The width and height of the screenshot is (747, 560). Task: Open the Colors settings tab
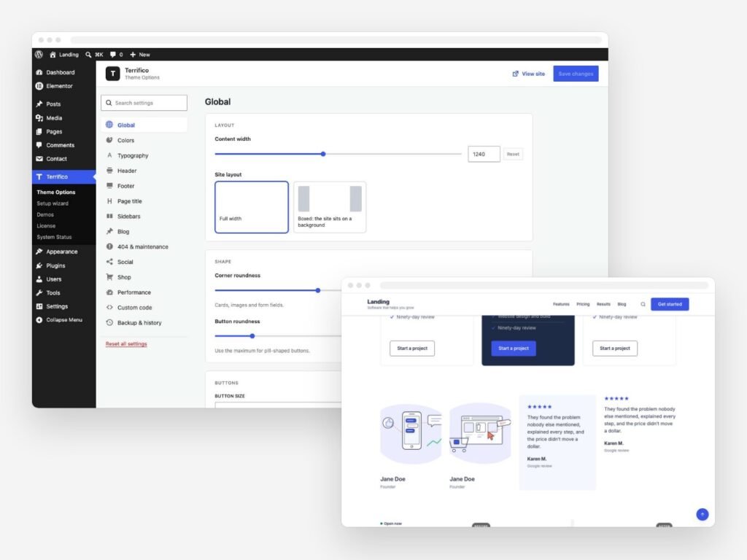click(144, 141)
